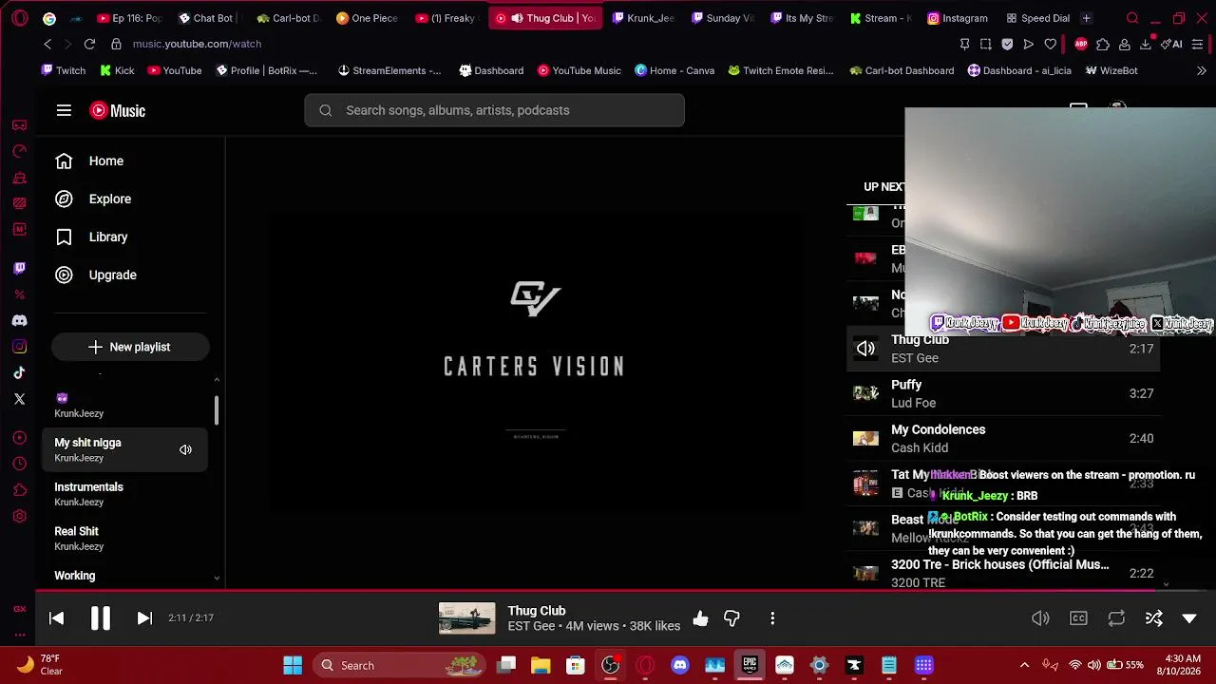Viewport: 1216px width, 684px height.
Task: Collapse the player page with down arrow
Action: coord(1189,618)
